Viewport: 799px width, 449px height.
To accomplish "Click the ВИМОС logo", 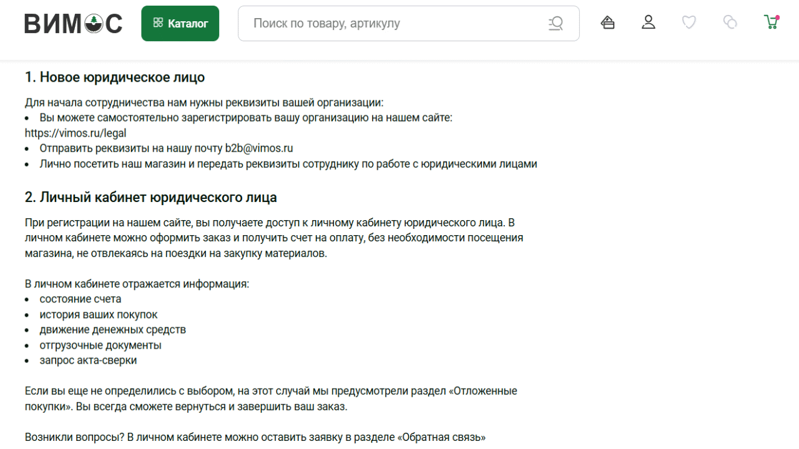I will (x=73, y=24).
